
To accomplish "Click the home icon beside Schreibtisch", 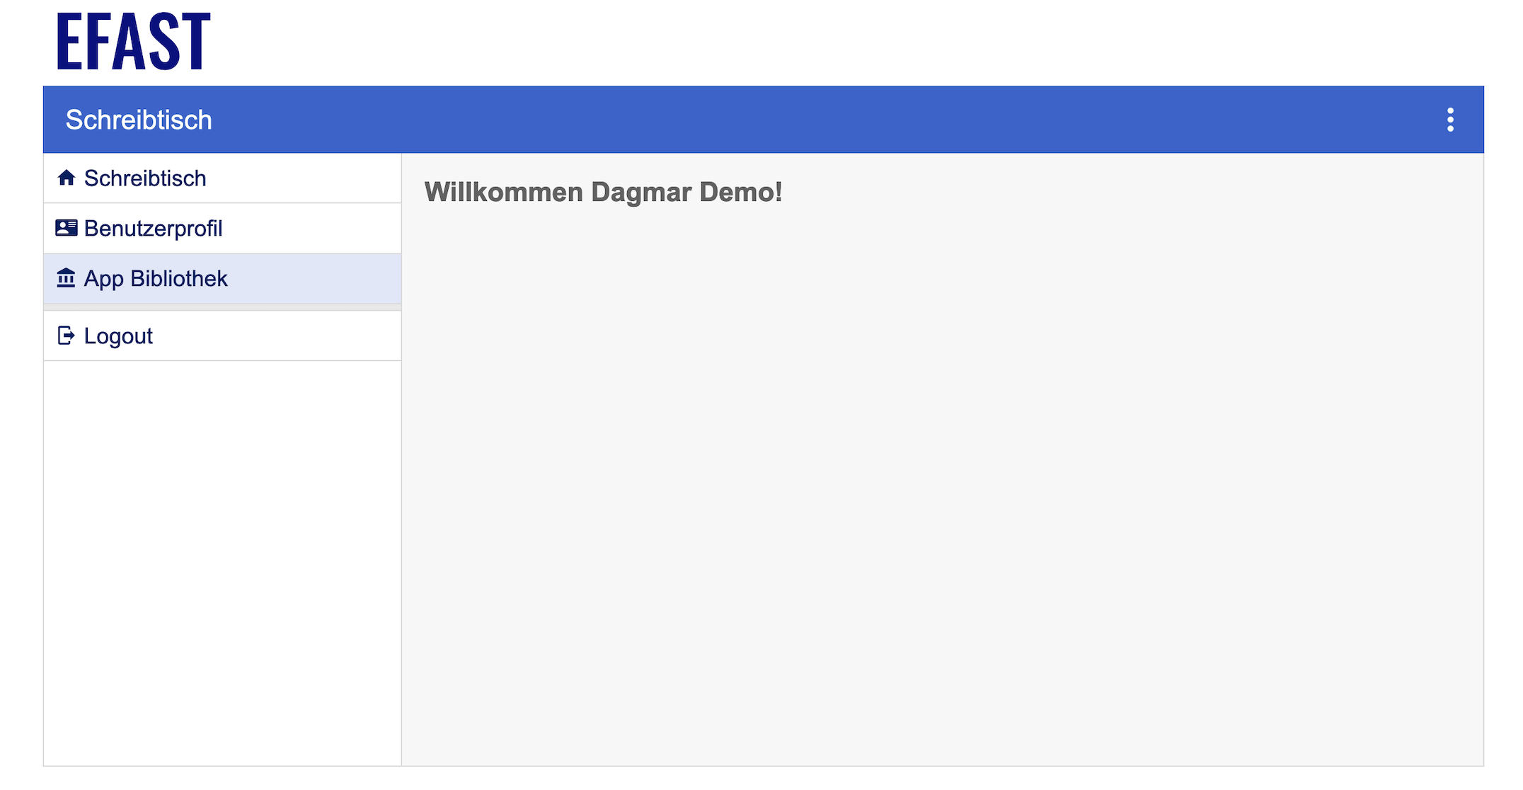I will pyautogui.click(x=67, y=178).
